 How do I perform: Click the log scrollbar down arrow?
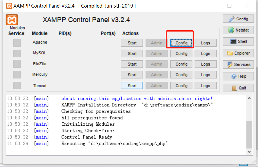click(249, 152)
